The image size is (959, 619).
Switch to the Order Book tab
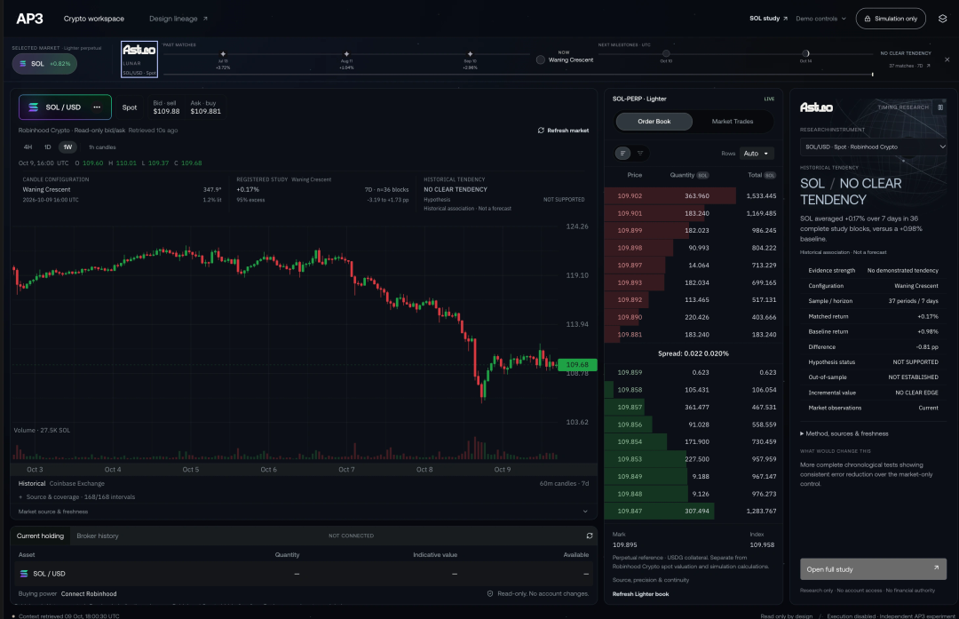click(654, 121)
